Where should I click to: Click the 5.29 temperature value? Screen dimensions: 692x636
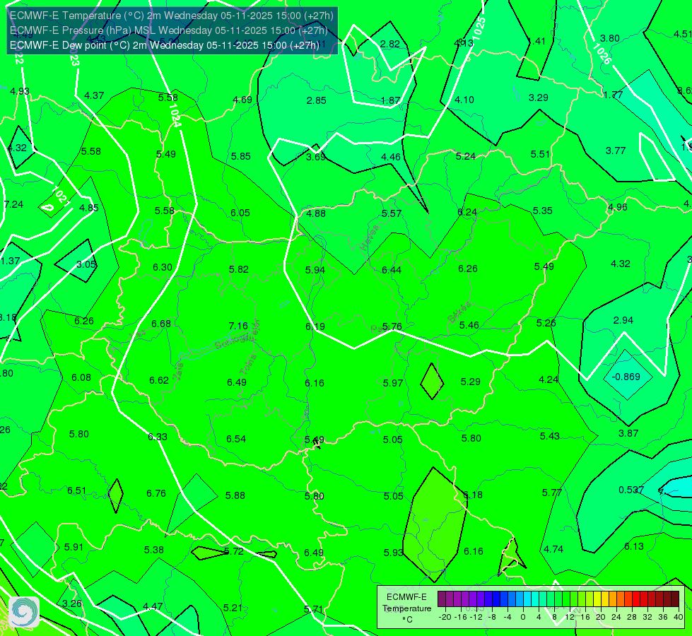point(471,382)
